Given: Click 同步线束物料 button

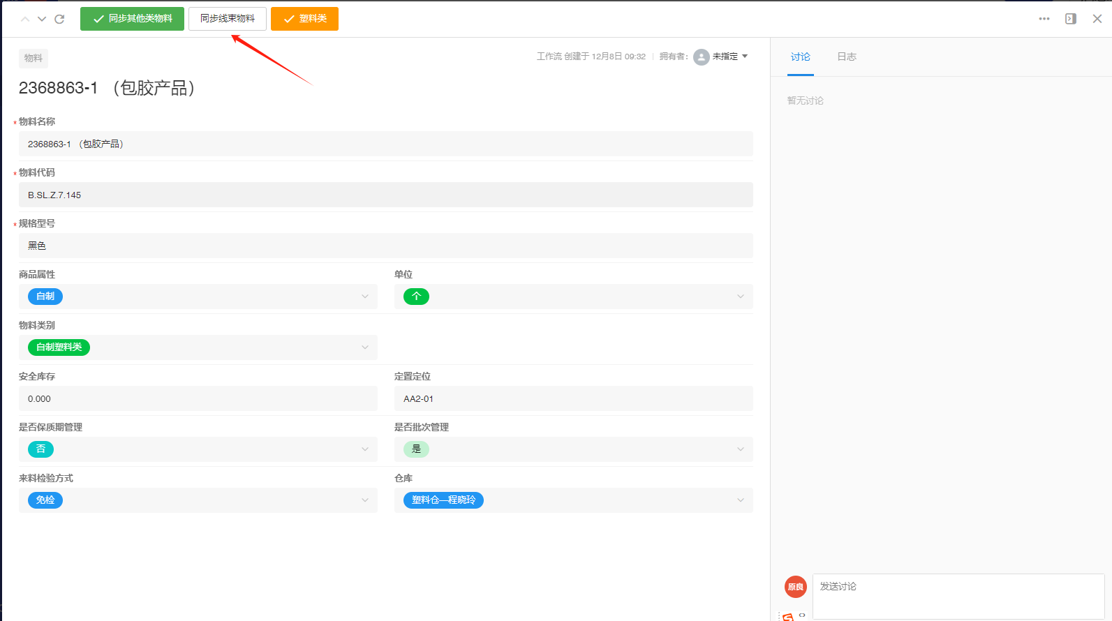Looking at the screenshot, I should 227,19.
